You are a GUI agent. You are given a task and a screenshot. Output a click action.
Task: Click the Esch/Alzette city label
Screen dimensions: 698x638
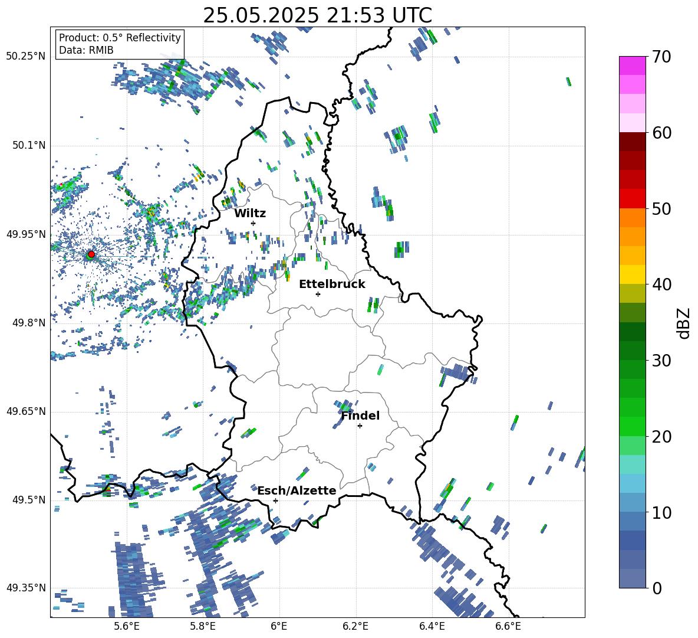(x=297, y=490)
